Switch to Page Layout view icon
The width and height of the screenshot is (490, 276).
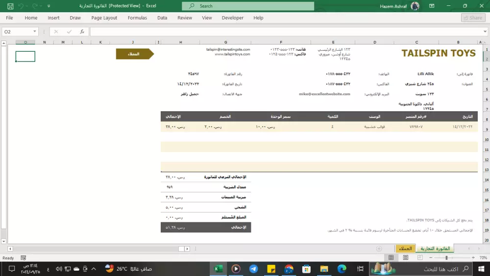[406, 257]
